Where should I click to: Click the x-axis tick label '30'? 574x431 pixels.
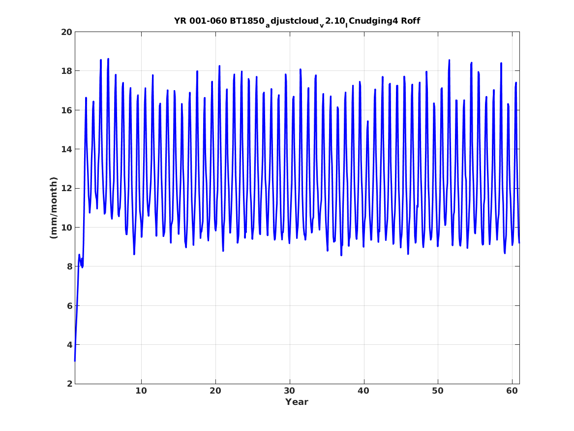point(290,391)
